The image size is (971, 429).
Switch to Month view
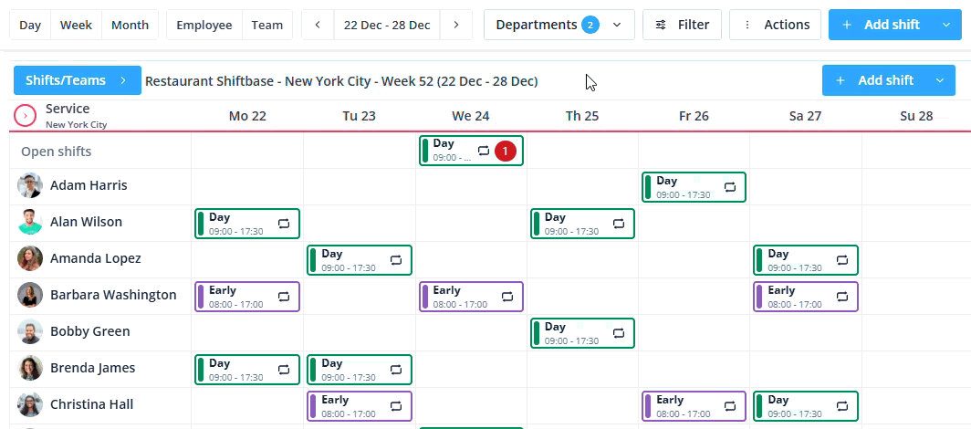pyautogui.click(x=130, y=25)
